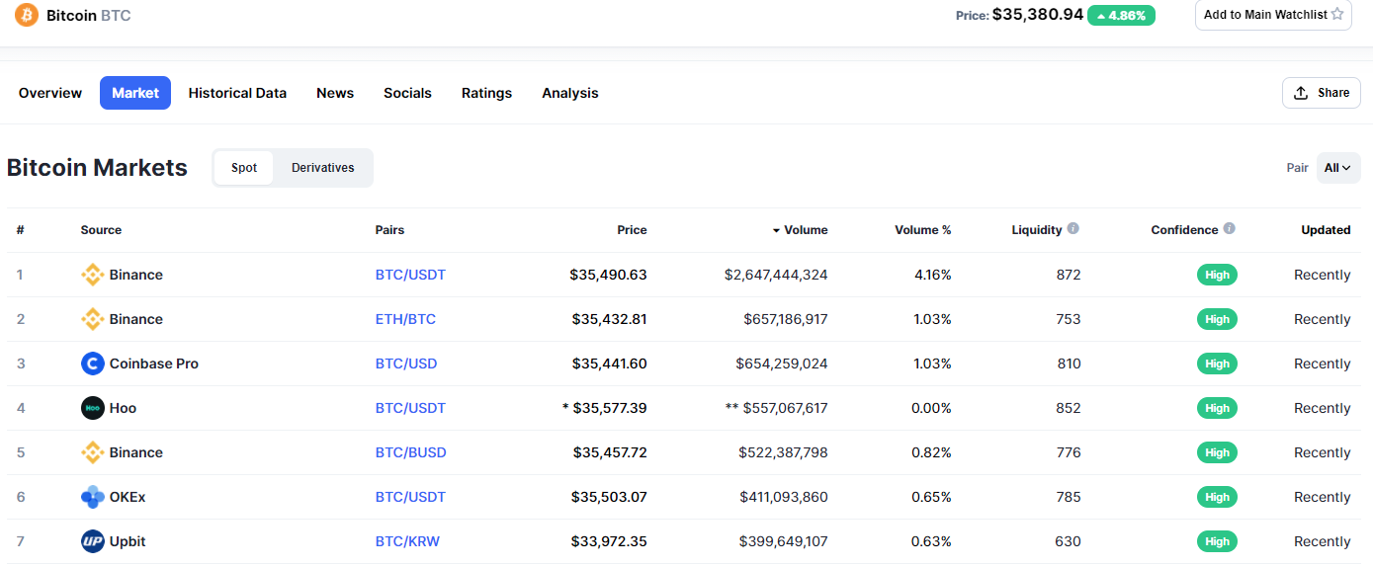This screenshot has width=1373, height=567.
Task: Click the OKEx logo icon
Action: [x=93, y=497]
